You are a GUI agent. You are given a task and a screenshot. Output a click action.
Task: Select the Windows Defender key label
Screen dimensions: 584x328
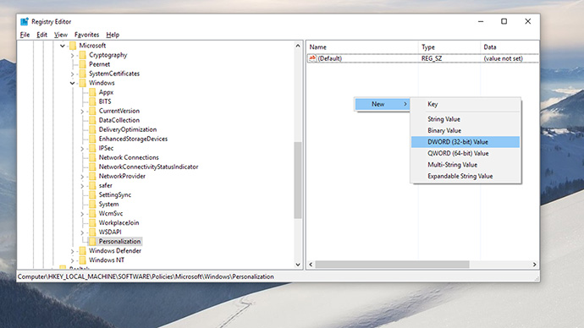(x=115, y=250)
